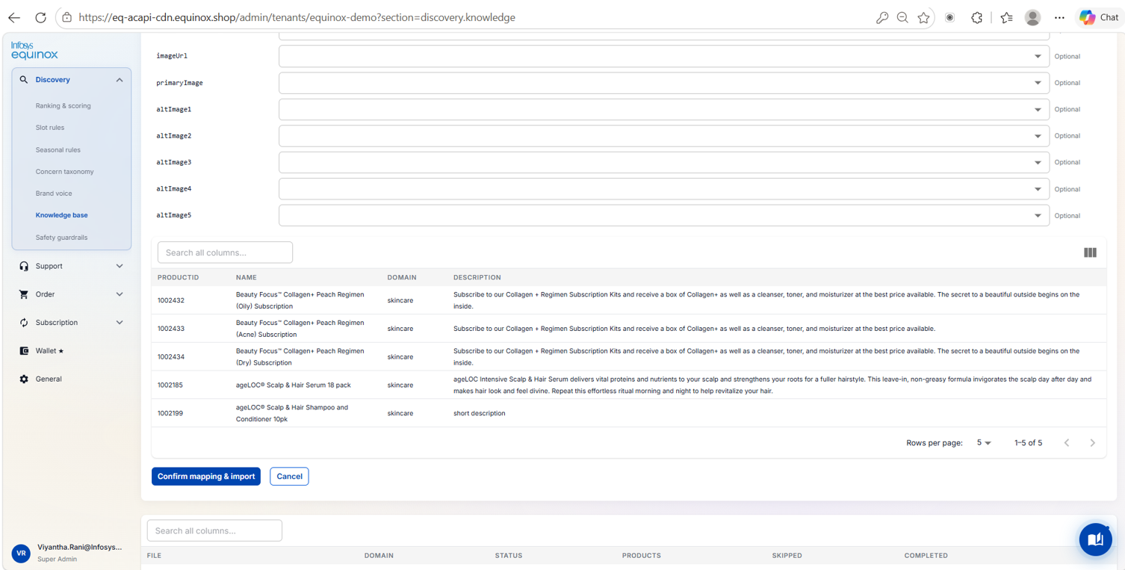Expand the Subscription section
Screen dimensions: 1125x570
click(120, 323)
